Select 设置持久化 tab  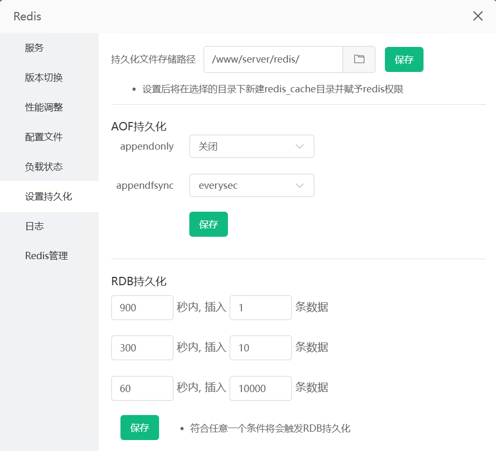pos(49,197)
